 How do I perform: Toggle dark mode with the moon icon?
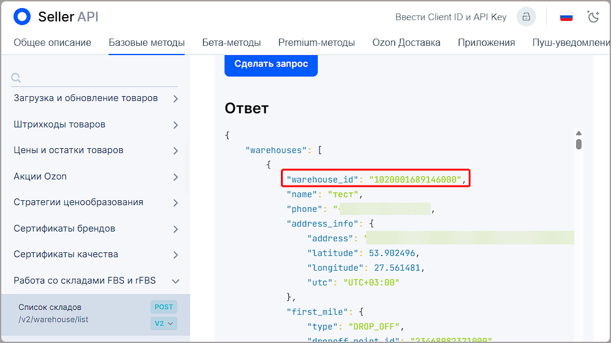click(x=593, y=17)
